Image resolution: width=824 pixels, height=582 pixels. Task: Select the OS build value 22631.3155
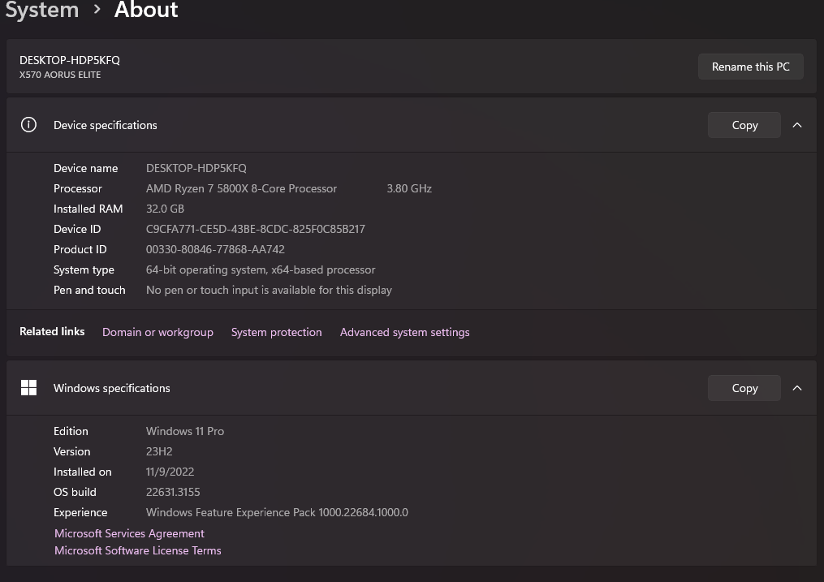(173, 492)
